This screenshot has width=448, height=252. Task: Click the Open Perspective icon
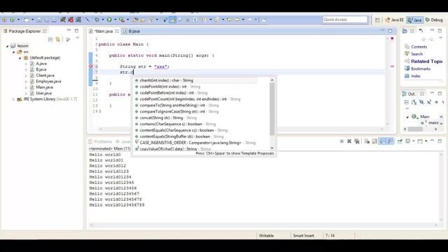377,20
